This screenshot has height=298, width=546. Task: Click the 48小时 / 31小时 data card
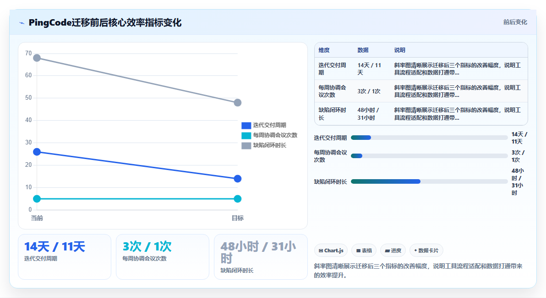pyautogui.click(x=261, y=257)
